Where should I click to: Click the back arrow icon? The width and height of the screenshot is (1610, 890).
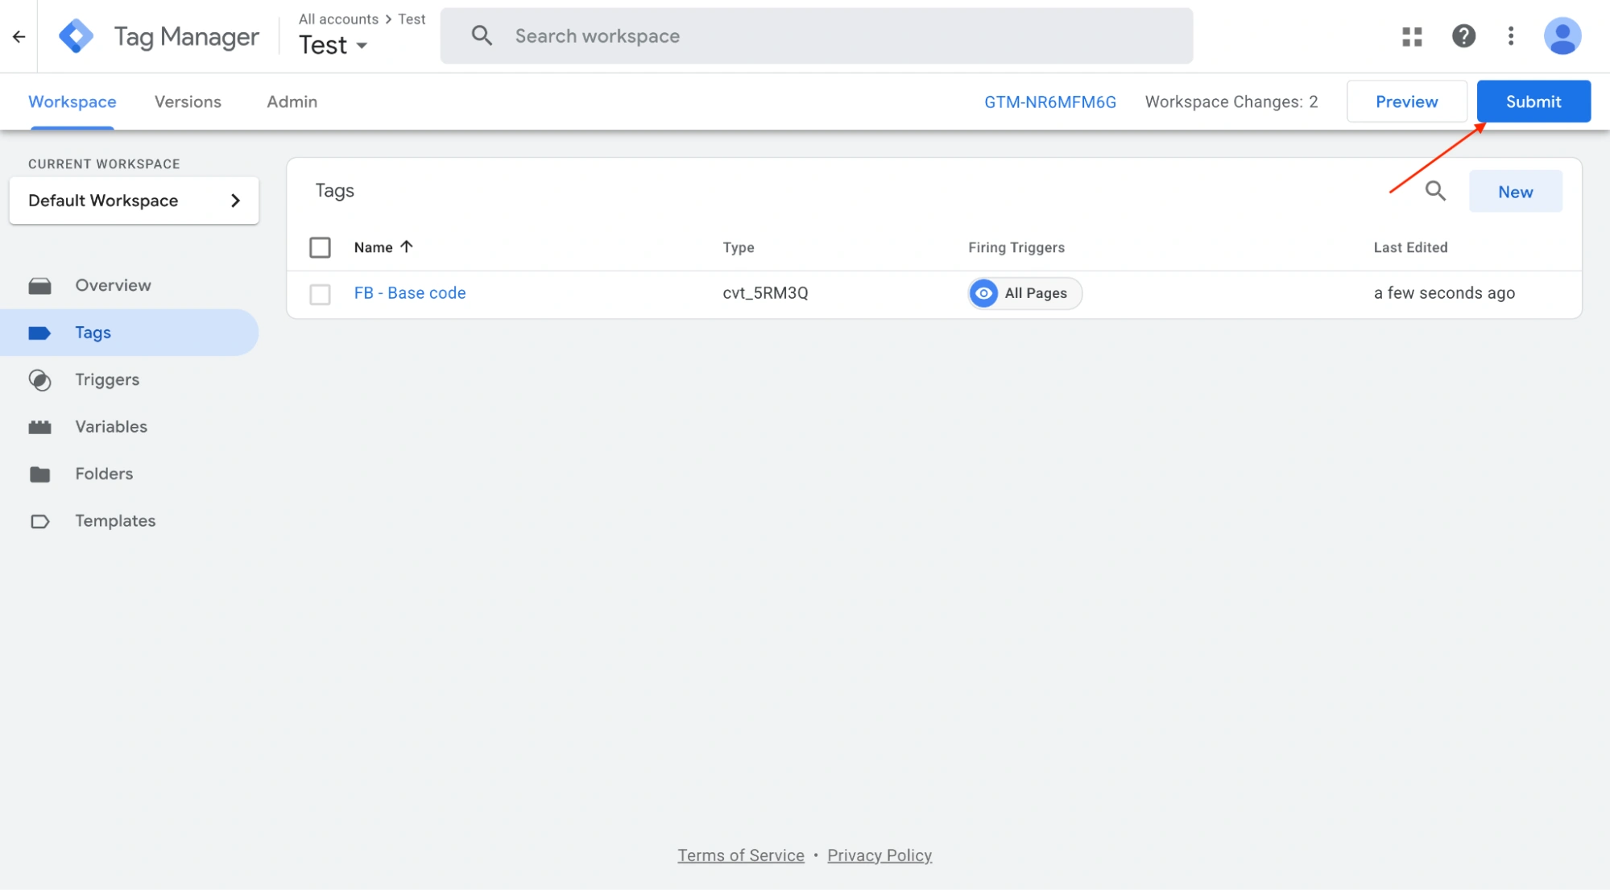19,36
